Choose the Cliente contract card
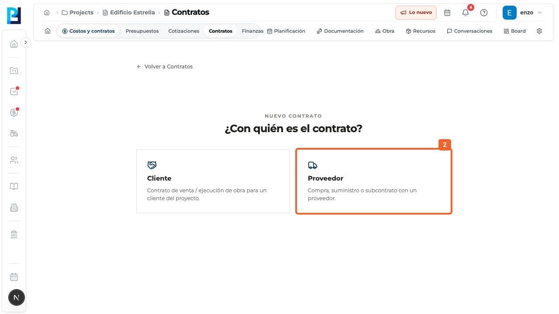This screenshot has width=559, height=314. pos(213,181)
